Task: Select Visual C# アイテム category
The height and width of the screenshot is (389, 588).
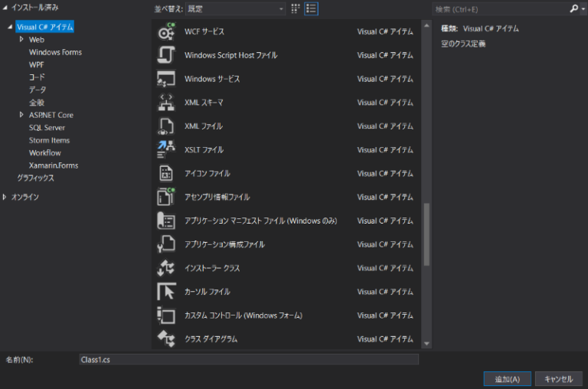Action: click(44, 27)
